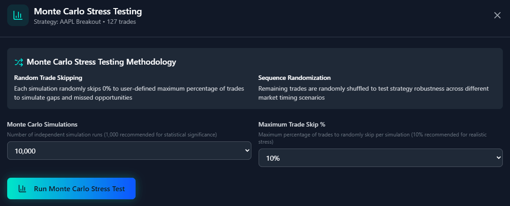Image resolution: width=510 pixels, height=206 pixels.
Task: Click the shuffled trades description paragraph
Action: click(x=373, y=93)
